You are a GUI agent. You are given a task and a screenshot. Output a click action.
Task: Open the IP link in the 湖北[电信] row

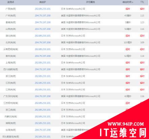pos(43,36)
